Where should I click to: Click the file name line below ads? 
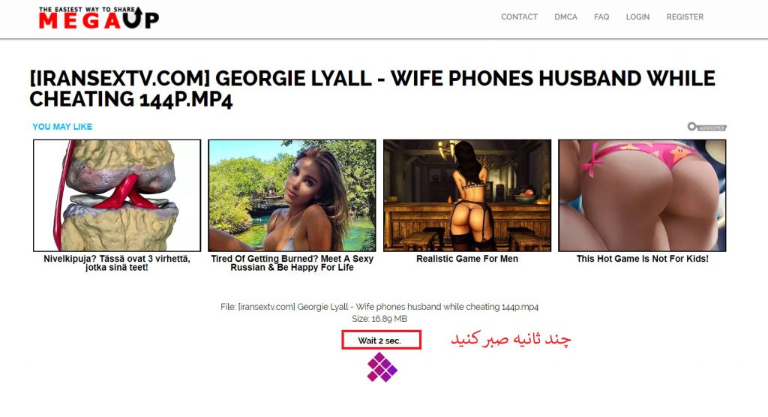tap(379, 307)
